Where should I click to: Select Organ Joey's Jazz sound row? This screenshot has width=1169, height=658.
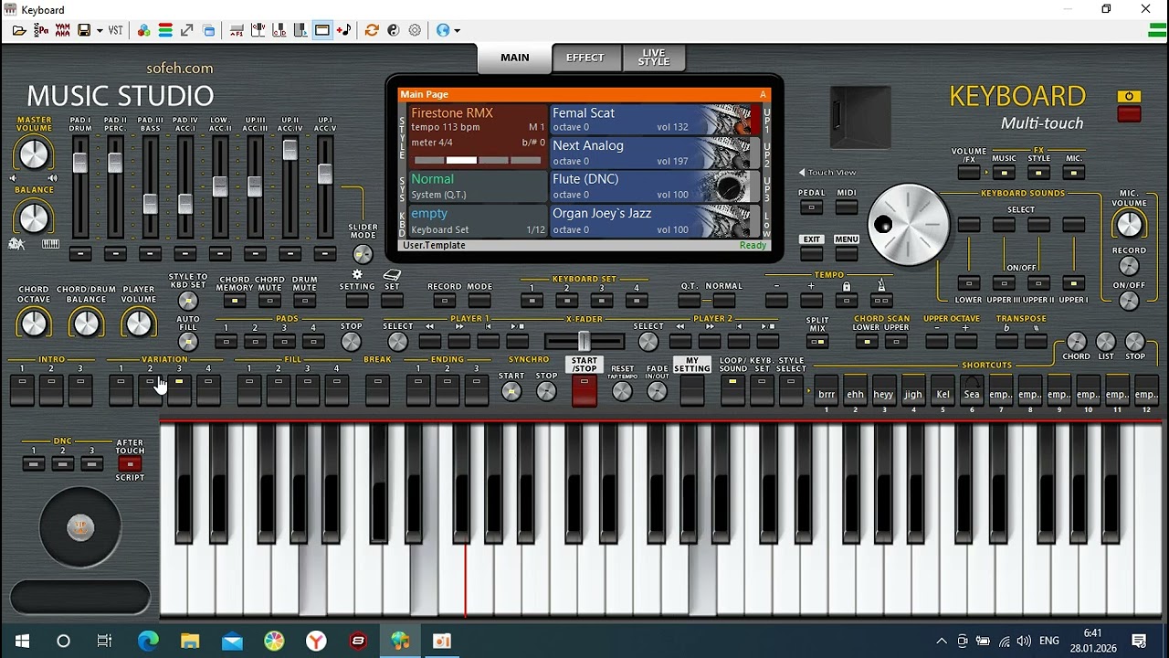click(654, 221)
